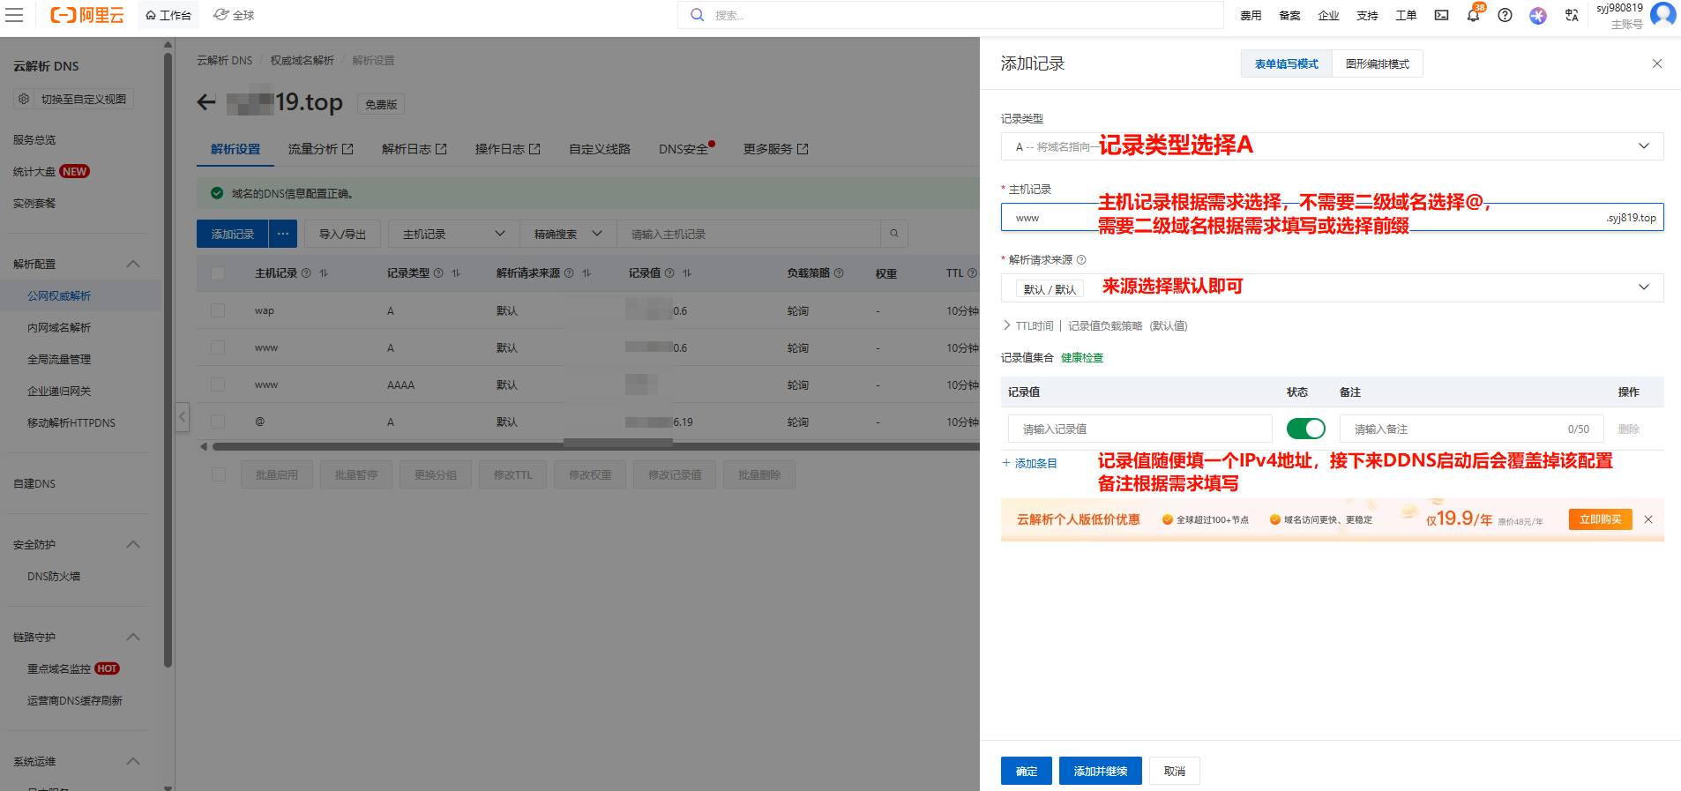1681x791 pixels.
Task: Open the hamburger navigation menu
Action: coord(14,15)
